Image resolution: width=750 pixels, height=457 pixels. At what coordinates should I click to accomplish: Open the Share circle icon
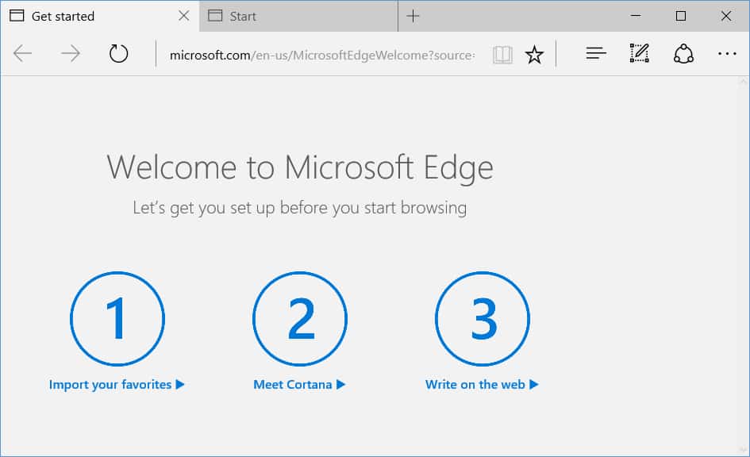(683, 53)
